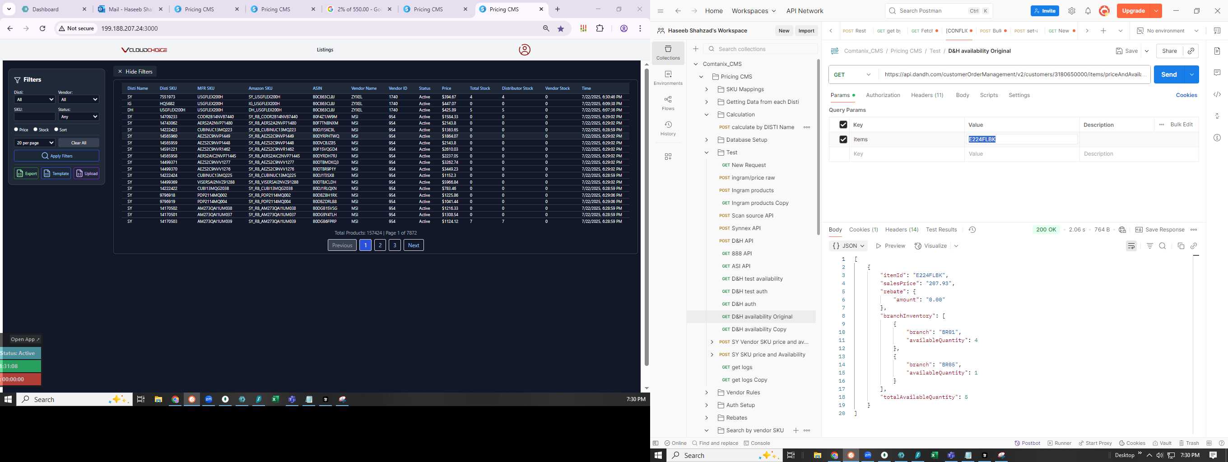Click the Send request button

click(1168, 74)
